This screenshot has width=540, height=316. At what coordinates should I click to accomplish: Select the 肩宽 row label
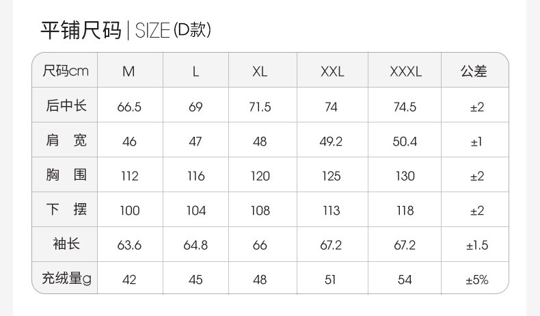point(66,140)
